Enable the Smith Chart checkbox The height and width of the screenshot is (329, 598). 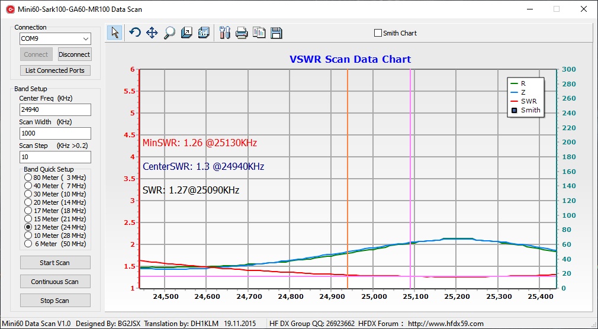pos(378,33)
